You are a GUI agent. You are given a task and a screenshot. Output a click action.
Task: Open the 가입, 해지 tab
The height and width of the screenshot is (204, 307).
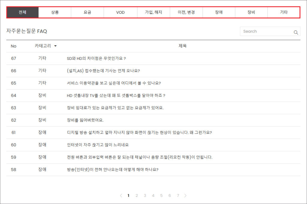pos(153,12)
